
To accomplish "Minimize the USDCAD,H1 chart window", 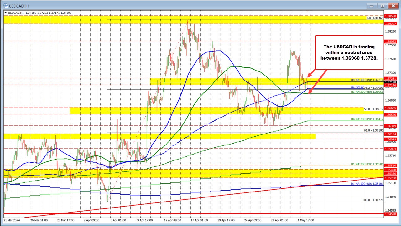I will 372,5.
